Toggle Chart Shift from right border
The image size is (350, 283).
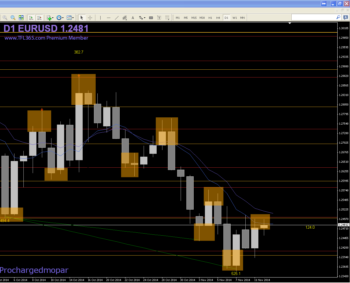pos(39,18)
